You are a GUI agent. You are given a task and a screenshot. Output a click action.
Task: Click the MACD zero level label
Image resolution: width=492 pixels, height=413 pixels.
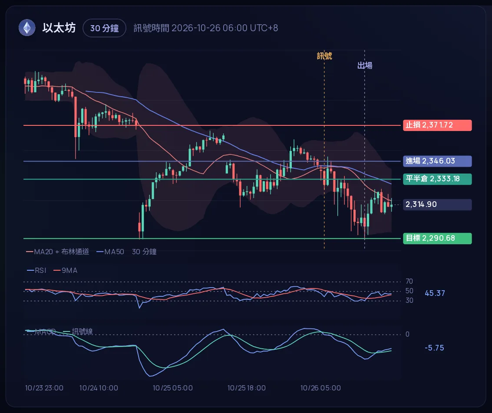tap(407, 334)
